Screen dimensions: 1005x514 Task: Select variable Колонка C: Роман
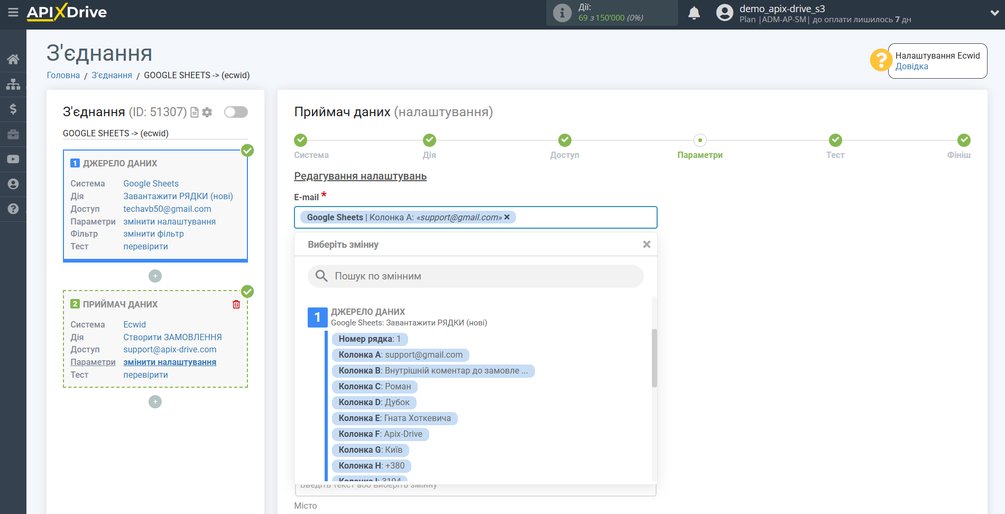point(375,387)
